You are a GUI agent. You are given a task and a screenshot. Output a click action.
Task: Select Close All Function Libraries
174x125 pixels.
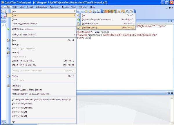[41, 23]
